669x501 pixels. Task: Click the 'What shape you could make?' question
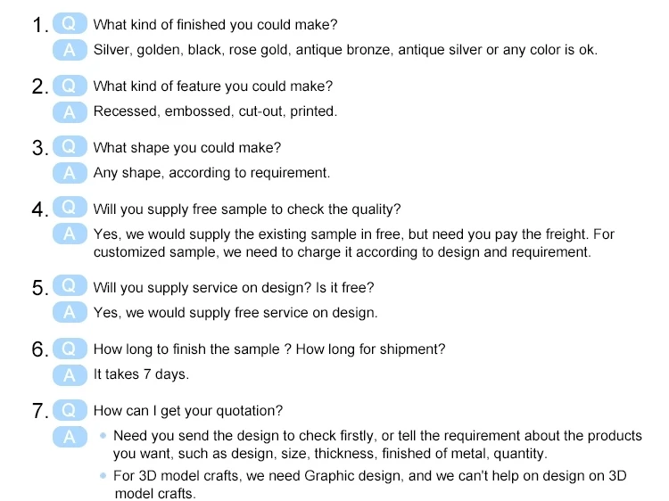pos(186,148)
